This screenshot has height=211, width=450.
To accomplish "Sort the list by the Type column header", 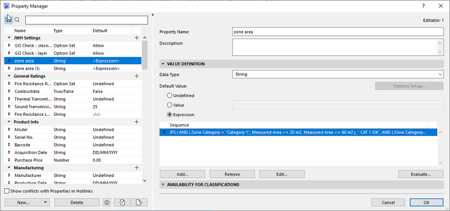I will click(72, 31).
